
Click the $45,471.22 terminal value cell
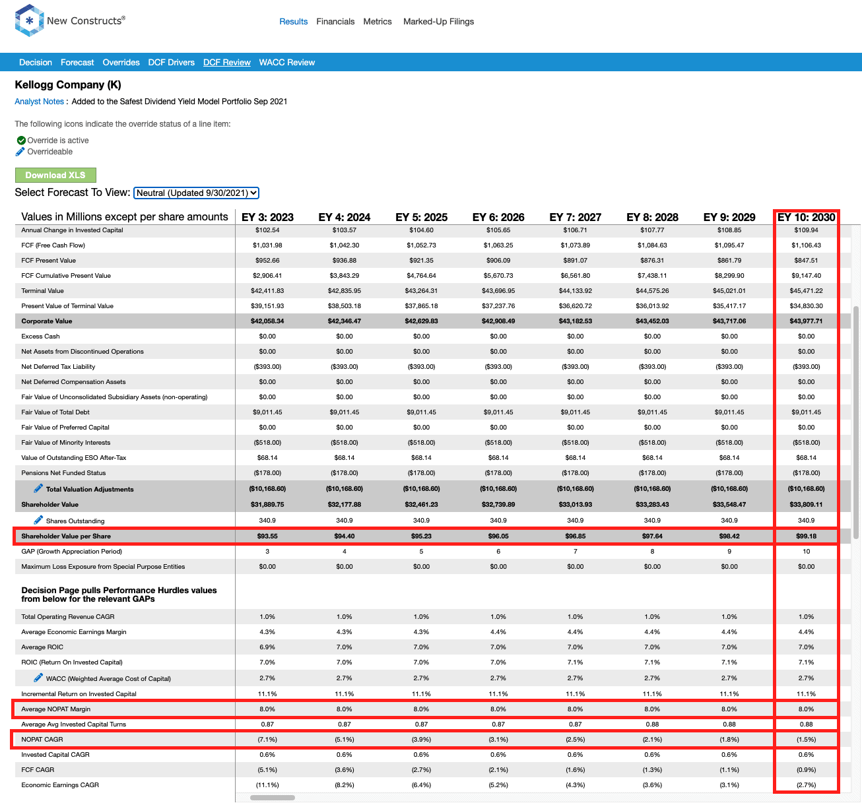point(806,291)
